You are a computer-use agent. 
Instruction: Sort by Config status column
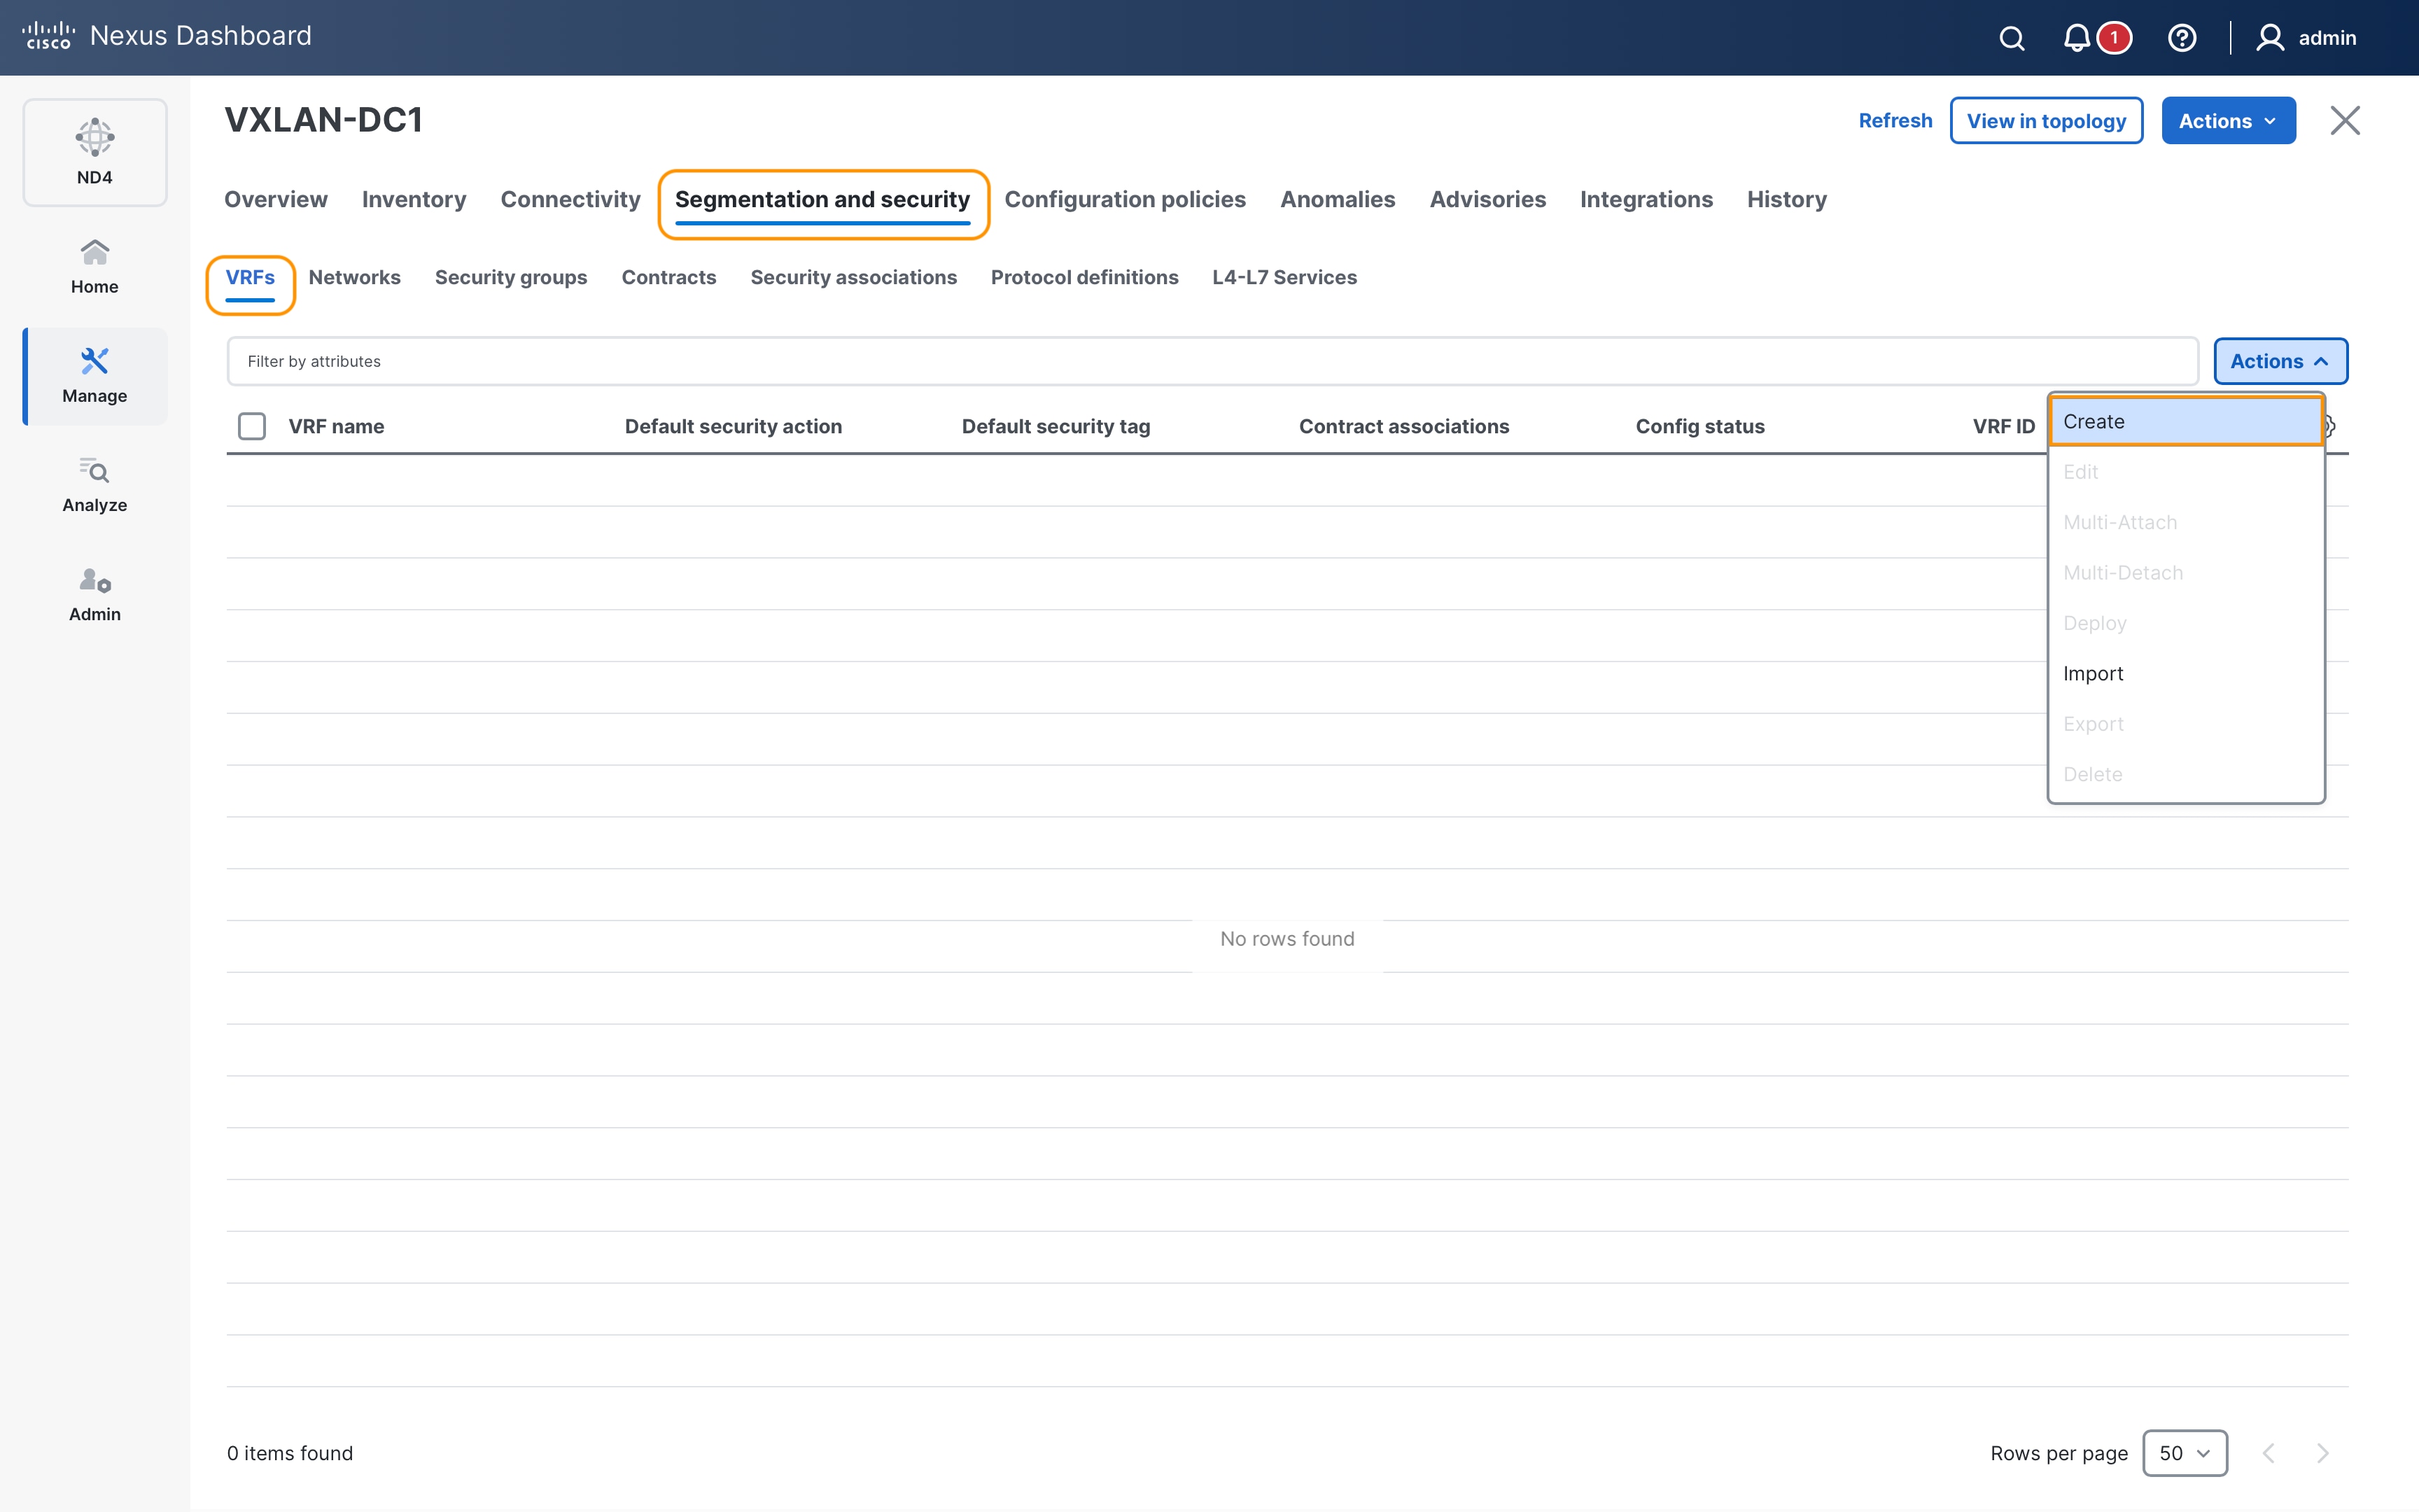tap(1699, 426)
